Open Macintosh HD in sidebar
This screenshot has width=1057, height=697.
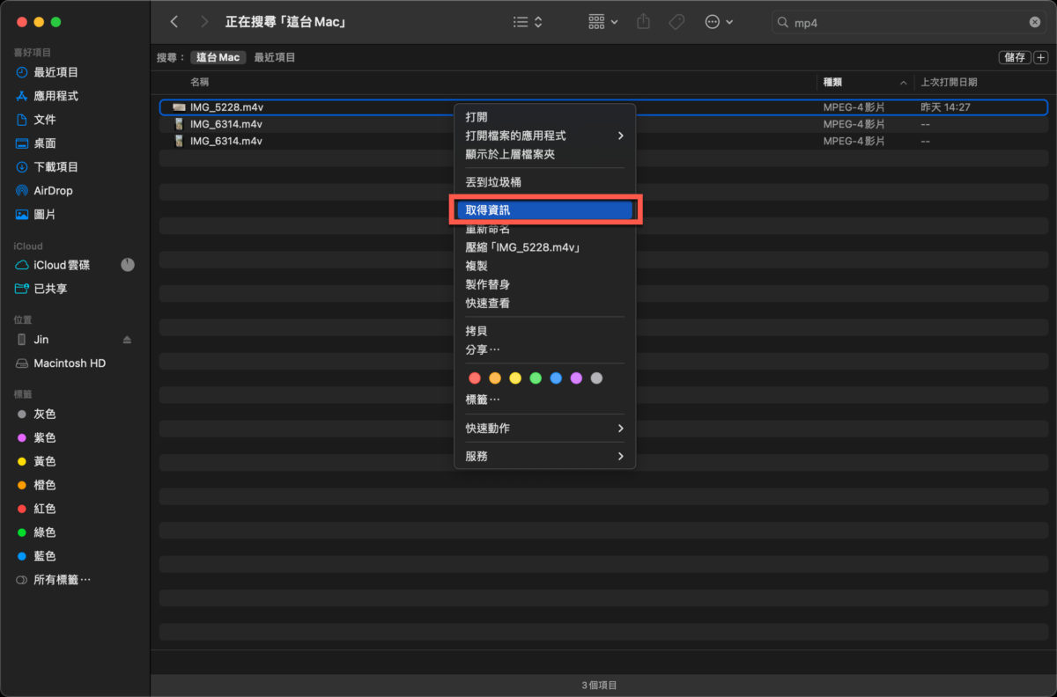[x=70, y=363]
